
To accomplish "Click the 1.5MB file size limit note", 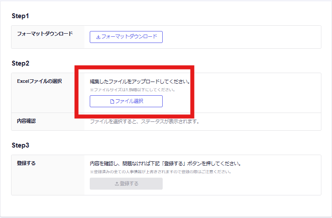I will pyautogui.click(x=133, y=90).
